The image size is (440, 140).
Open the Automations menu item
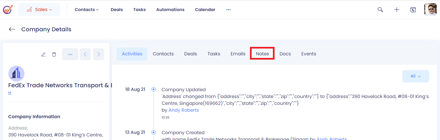tap(170, 9)
